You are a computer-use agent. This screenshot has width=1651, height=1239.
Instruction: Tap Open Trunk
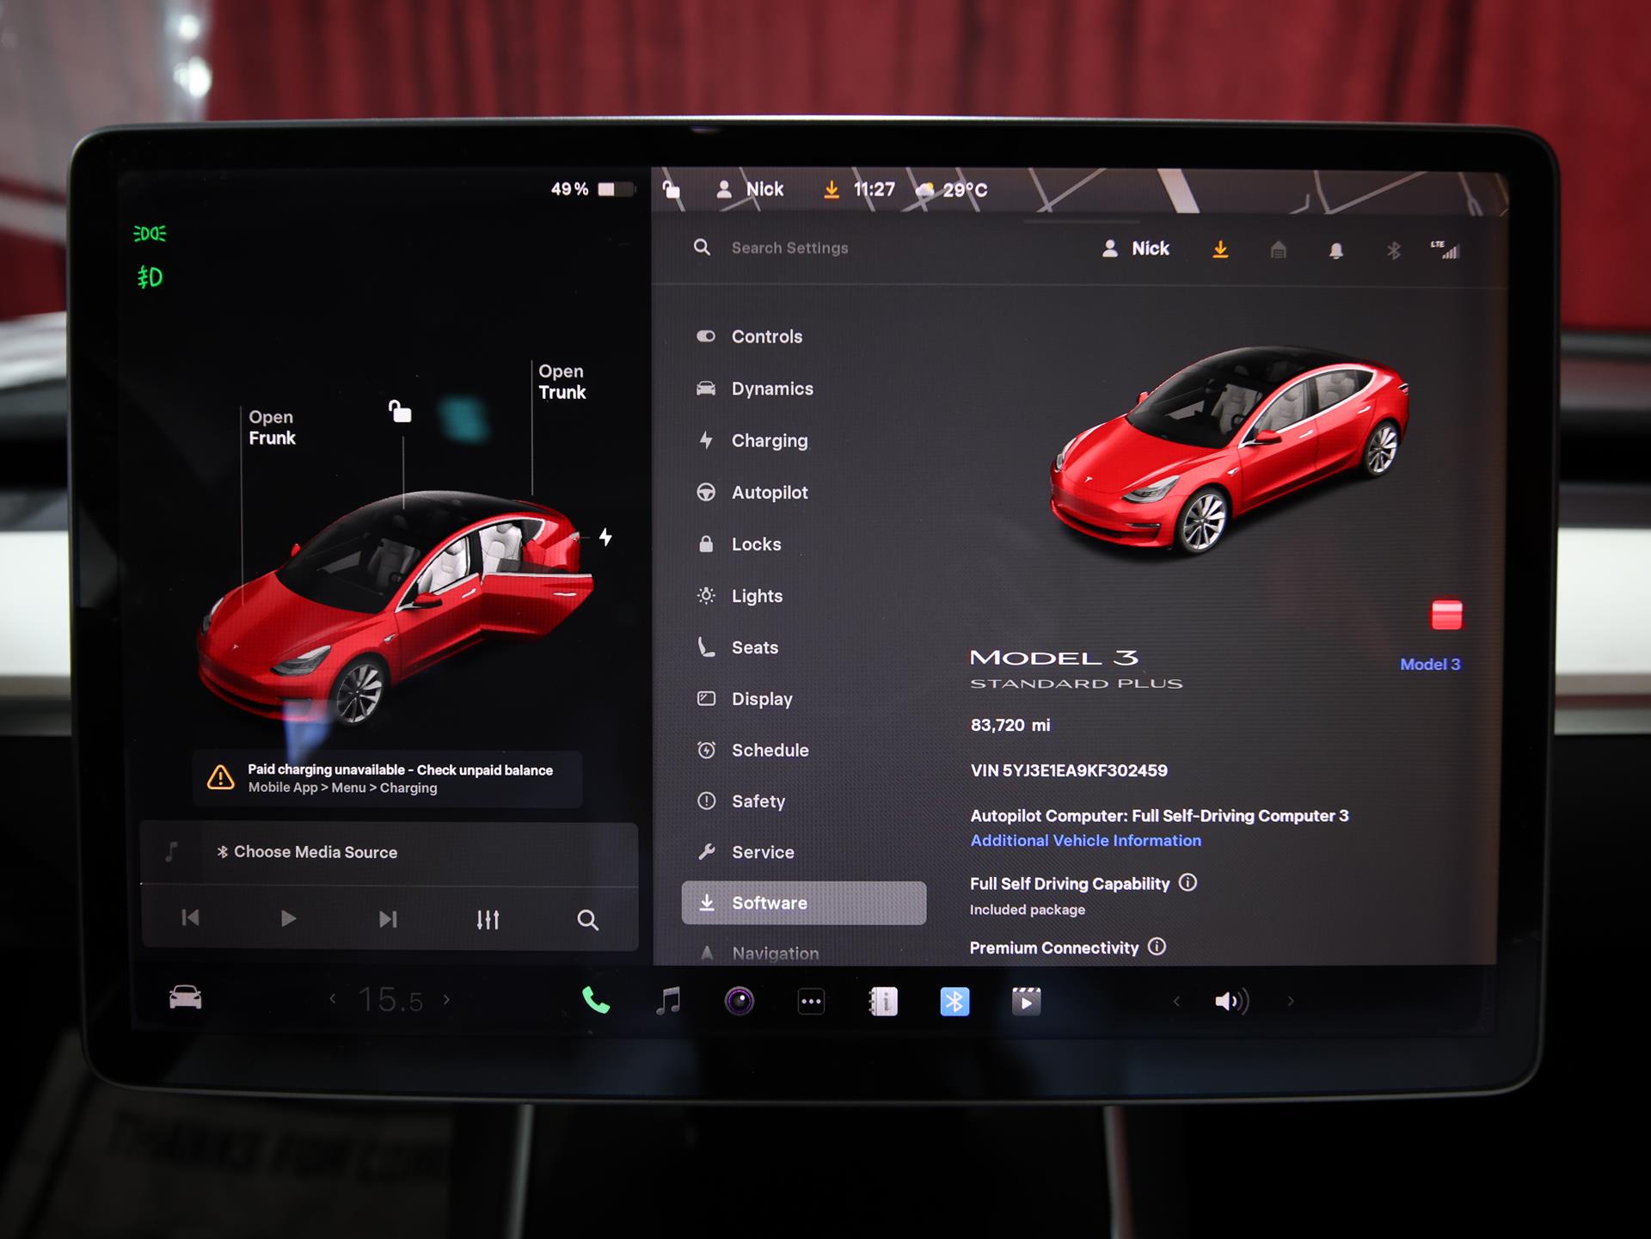pyautogui.click(x=562, y=382)
